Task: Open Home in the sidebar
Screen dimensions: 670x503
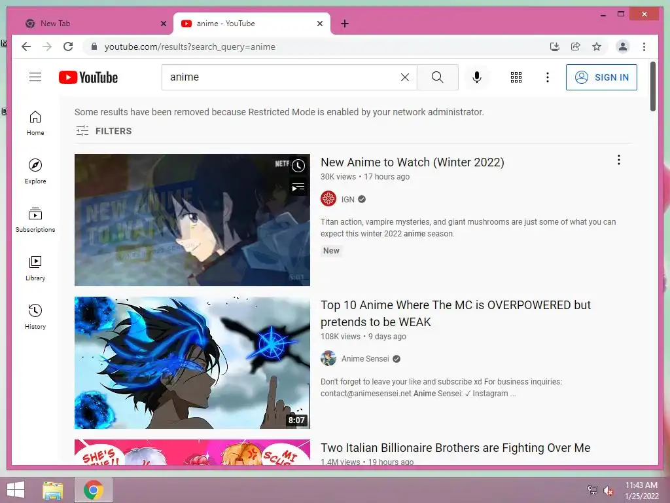Action: pyautogui.click(x=35, y=123)
